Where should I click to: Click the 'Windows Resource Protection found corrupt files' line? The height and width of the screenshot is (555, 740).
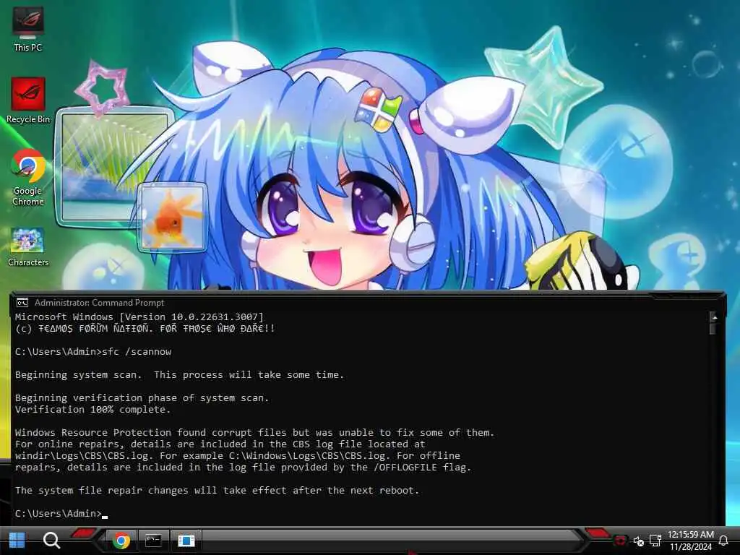[254, 432]
